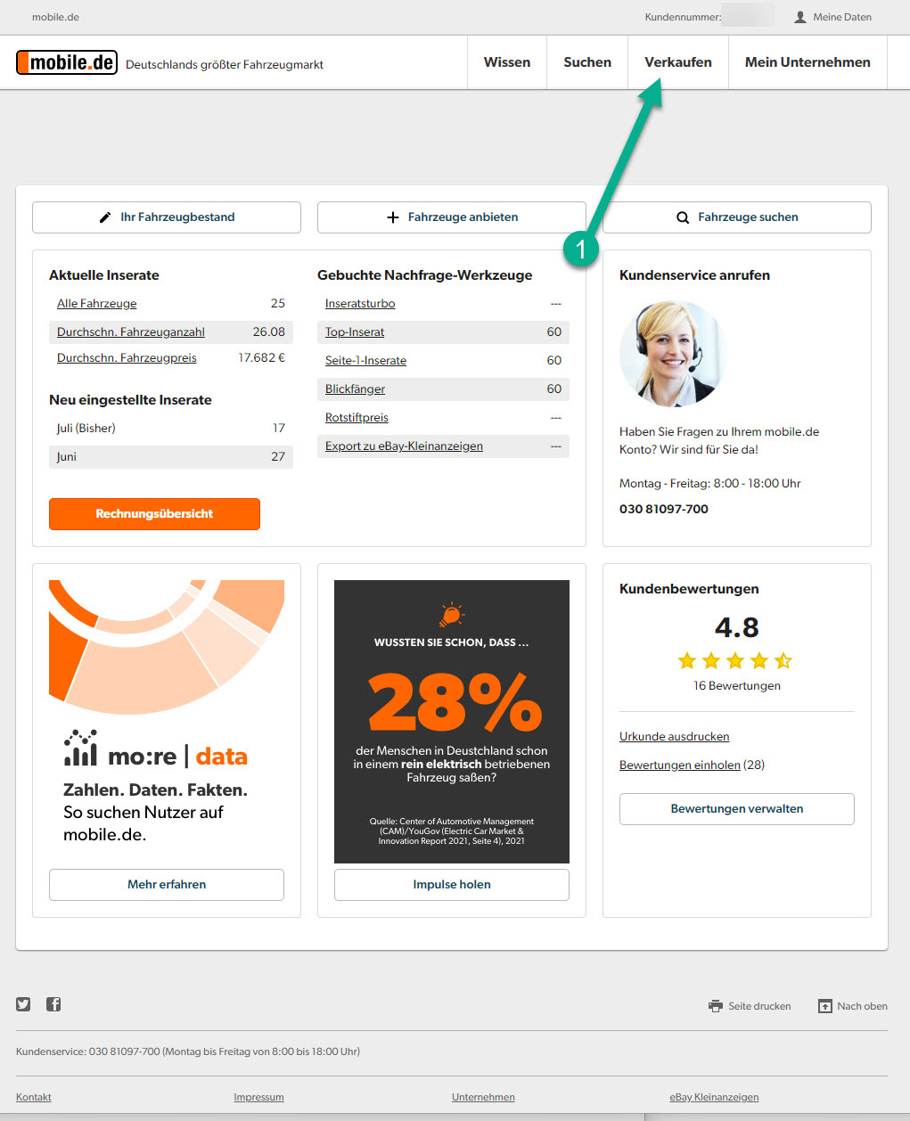Click Nach oben arrow icon
The image size is (910, 1121).
(825, 1006)
